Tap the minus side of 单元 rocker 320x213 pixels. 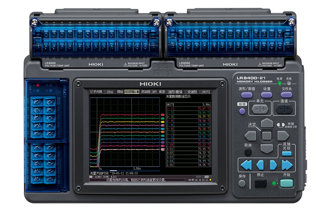click(256, 109)
